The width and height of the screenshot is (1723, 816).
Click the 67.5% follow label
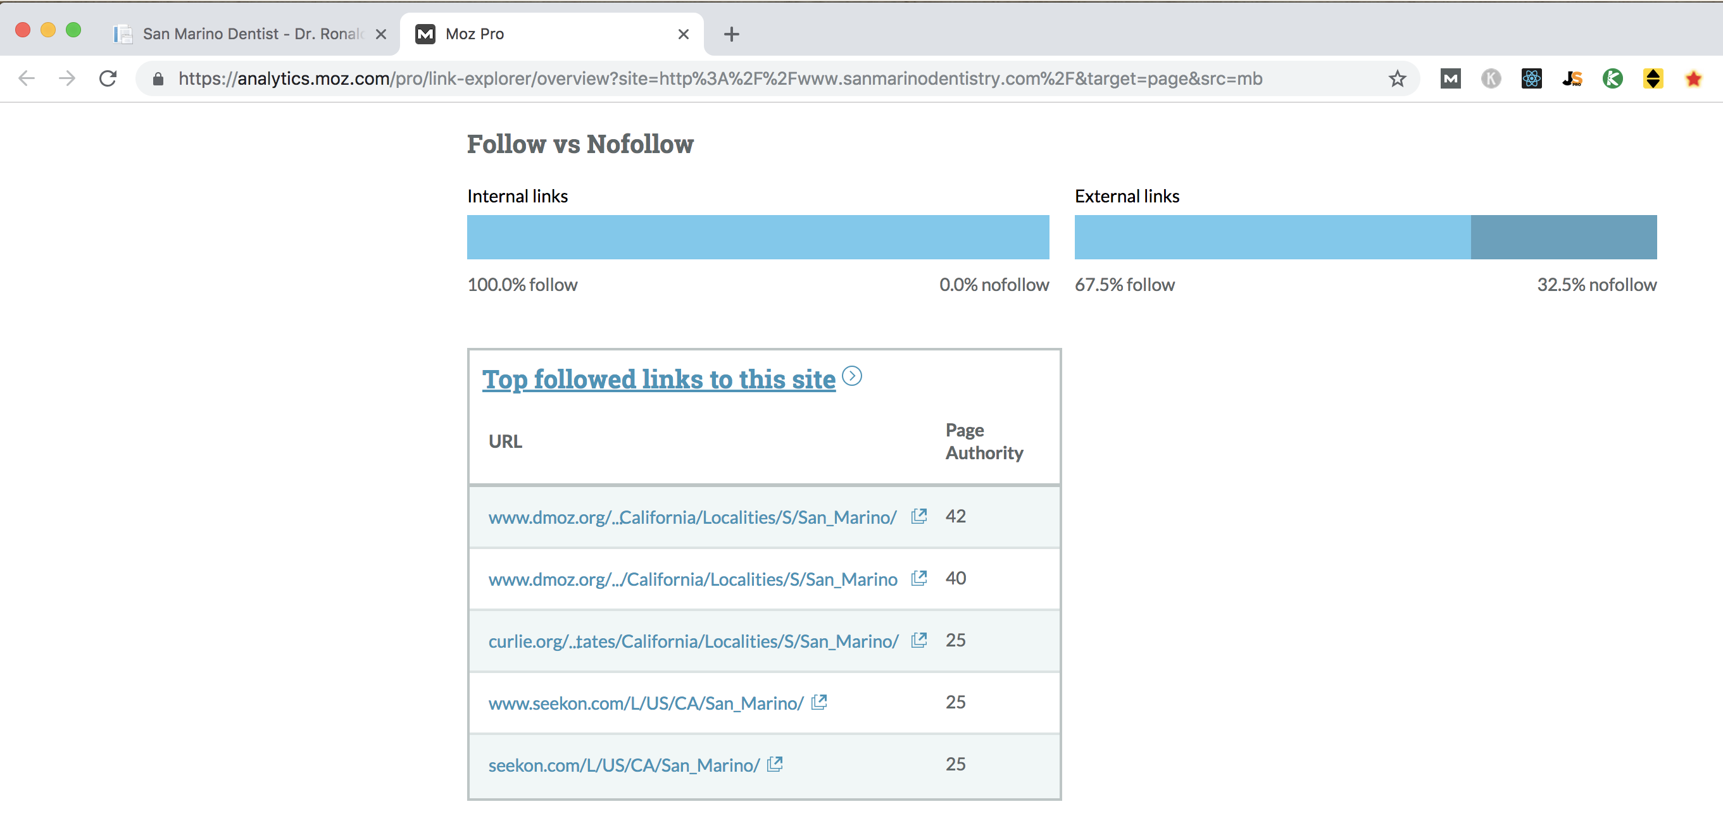[x=1124, y=285]
